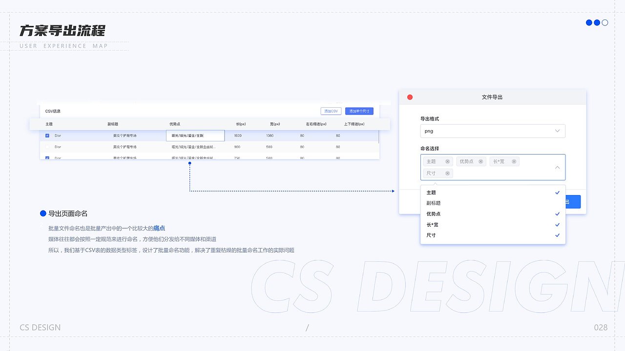Deselect 尺寸 in the naming option list
Image resolution: width=625 pixels, height=351 pixels.
493,235
